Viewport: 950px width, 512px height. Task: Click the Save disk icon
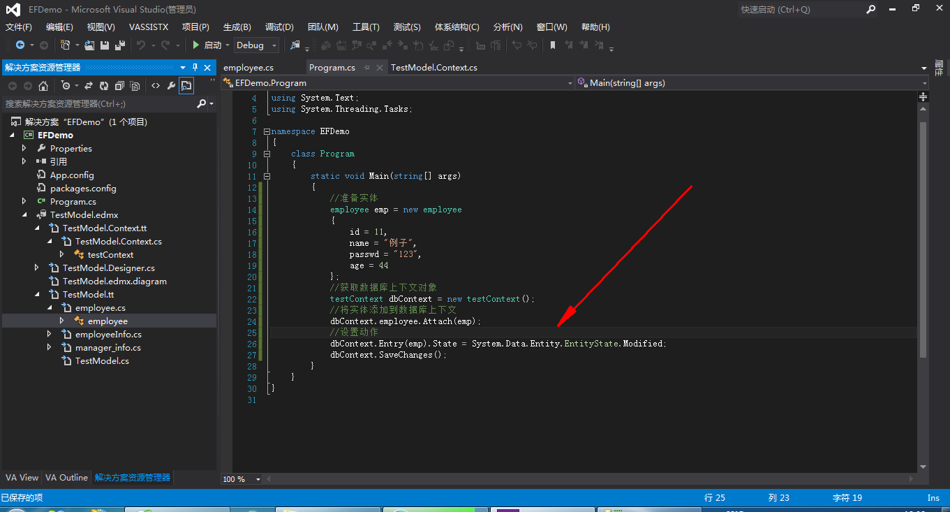point(105,45)
